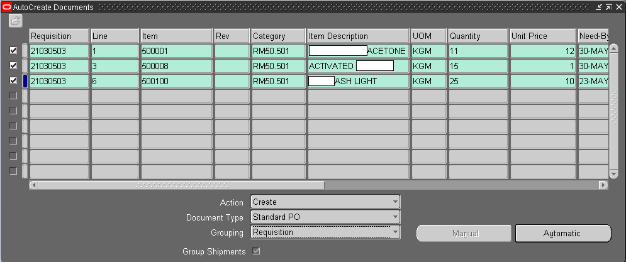
Task: Click the Oracle logo in the title bar
Action: coord(7,7)
